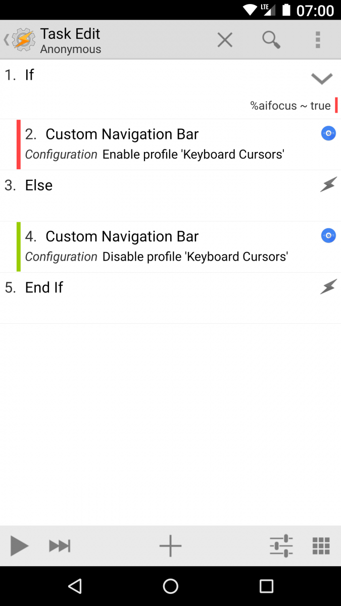341x606 pixels.
Task: Select the End If action row
Action: coord(152,287)
